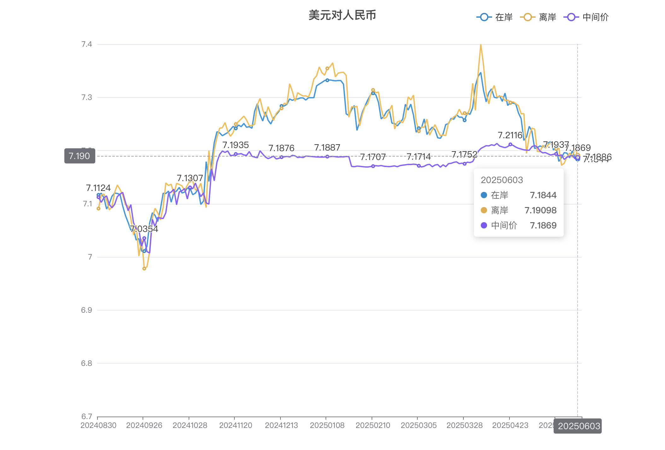Click the blue 在岸 legend marker icon
This screenshot has height=450, width=665.
[x=484, y=17]
